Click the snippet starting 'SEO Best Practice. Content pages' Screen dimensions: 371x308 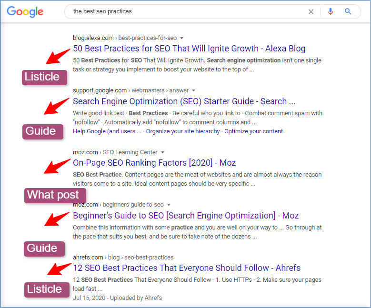197,179
